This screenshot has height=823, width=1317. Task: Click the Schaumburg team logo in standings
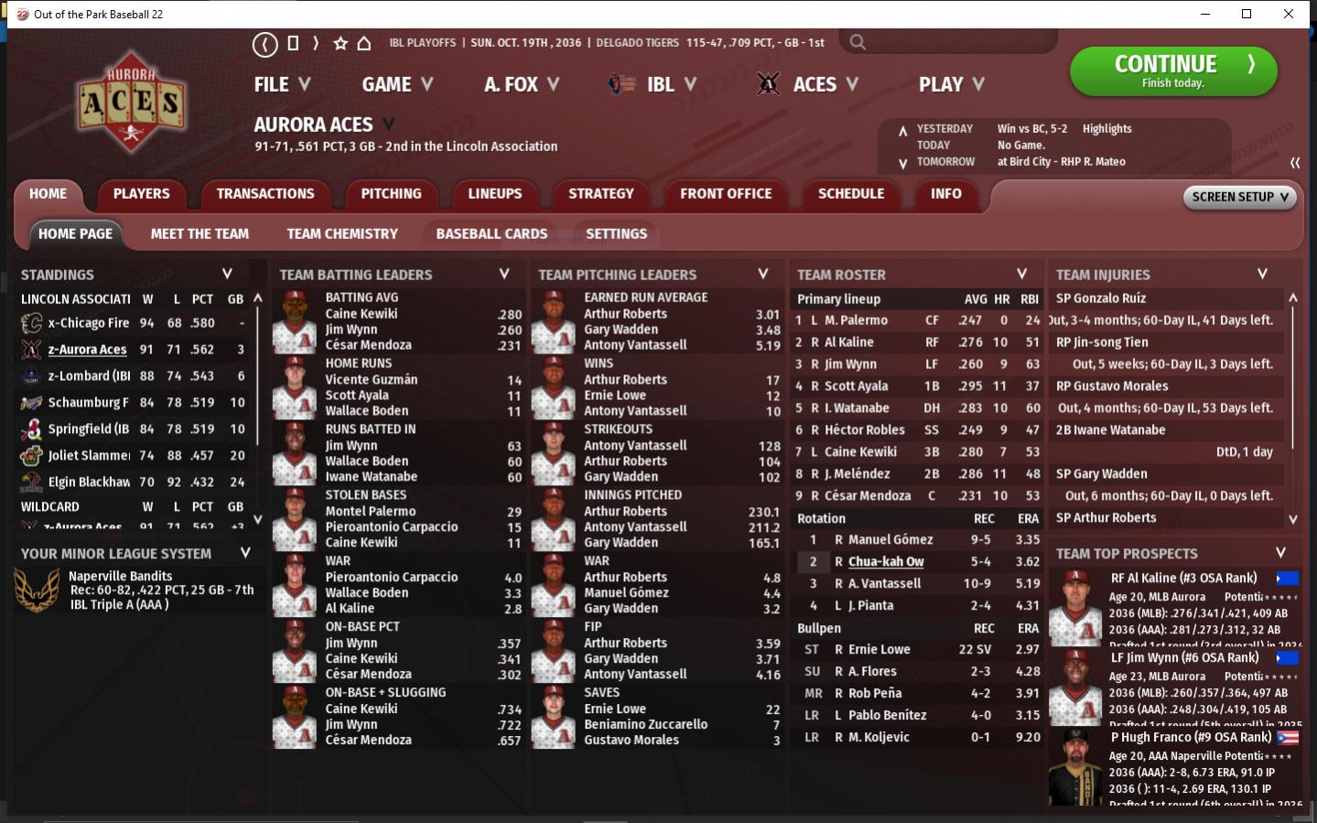(x=31, y=403)
